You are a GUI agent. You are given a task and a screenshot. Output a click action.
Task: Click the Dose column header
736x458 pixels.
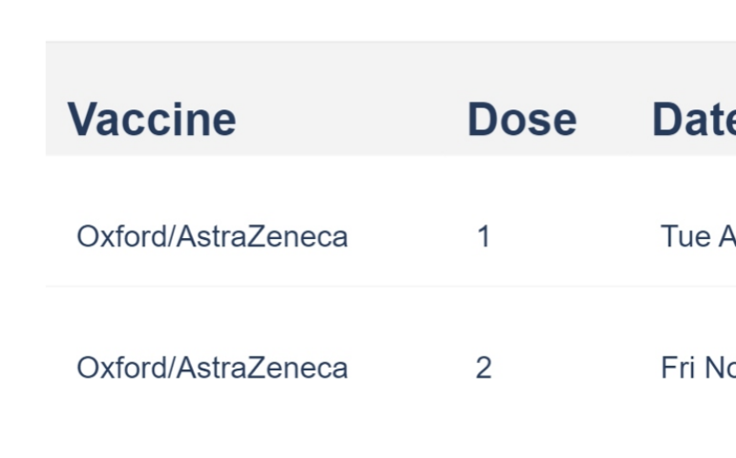tap(521, 120)
